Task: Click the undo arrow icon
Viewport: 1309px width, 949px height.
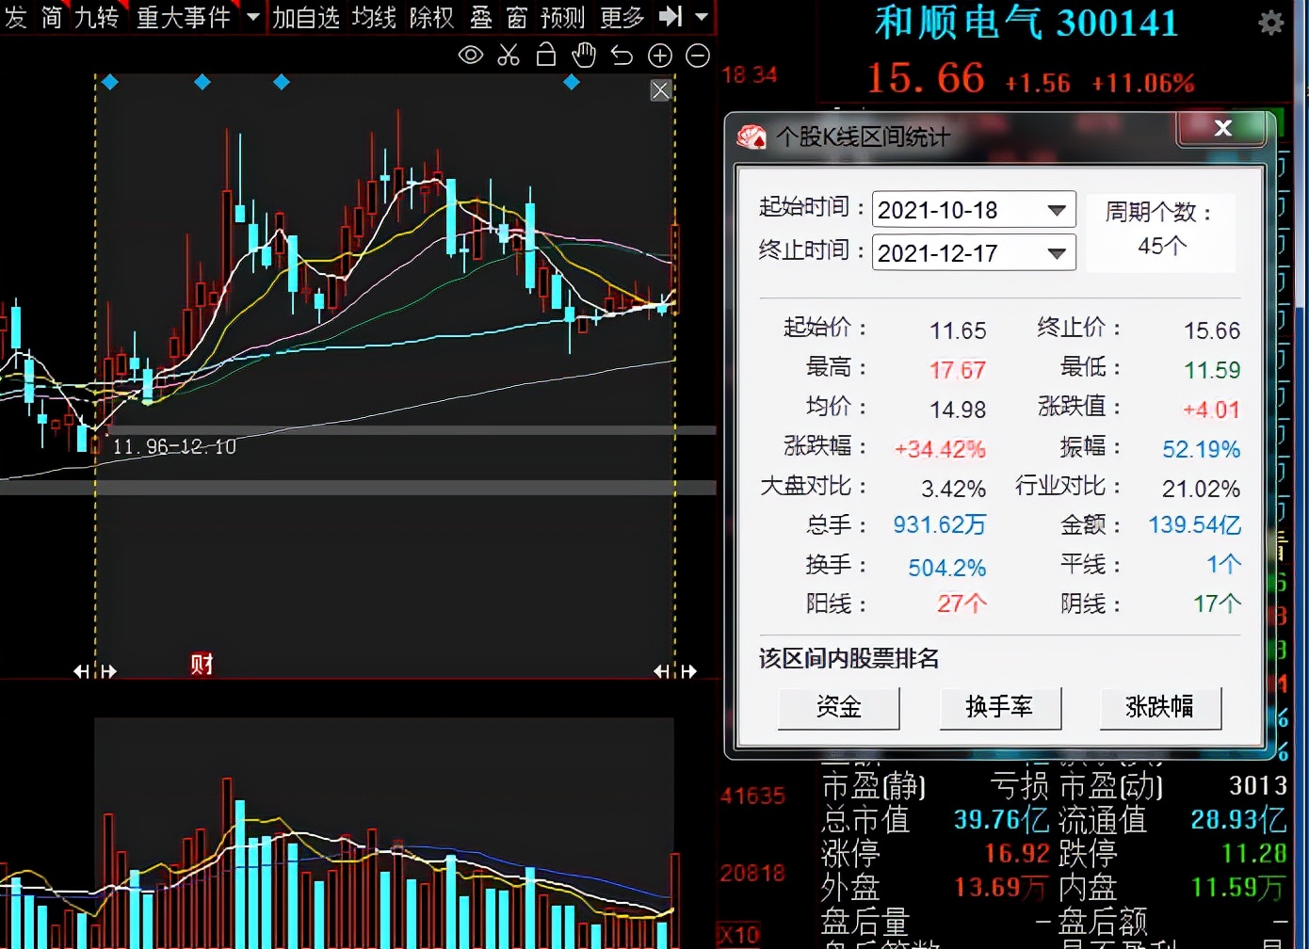Action: (x=622, y=56)
